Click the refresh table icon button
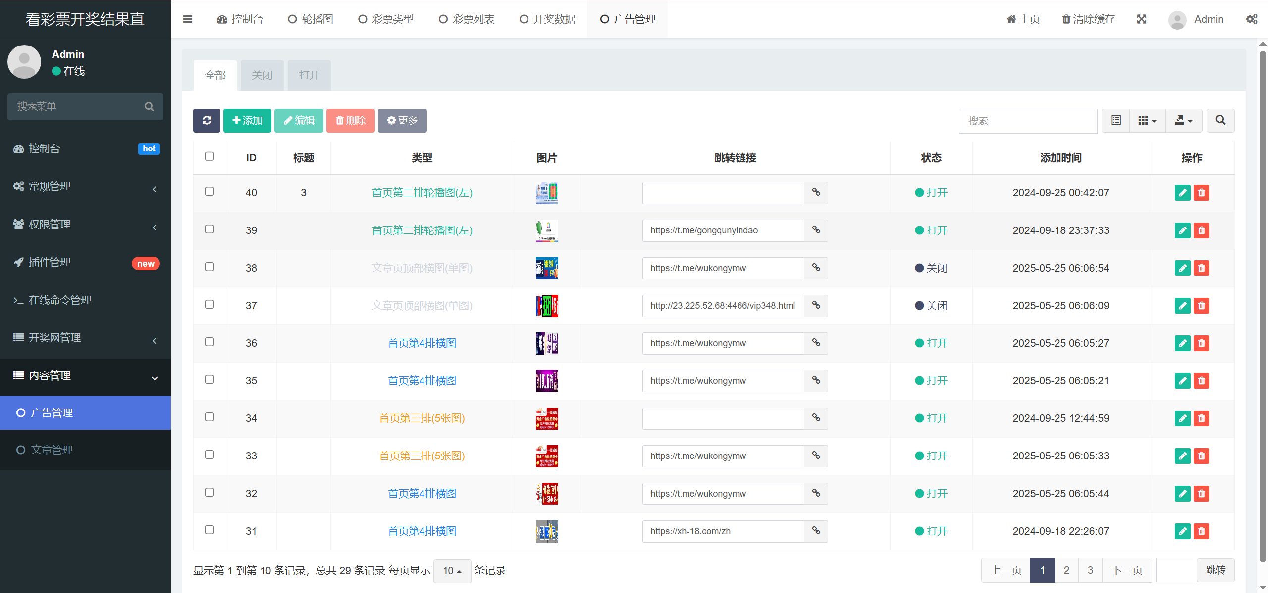Screen dimensions: 1268x593 point(207,120)
